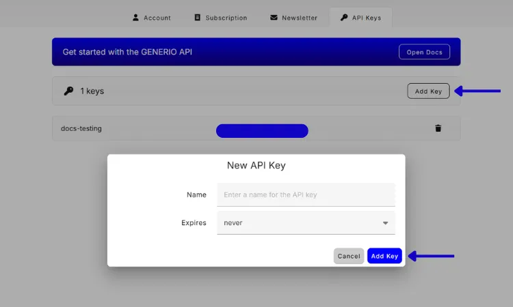Cancel the New API Key dialog
Viewport: 513px width, 307px height.
[x=349, y=256]
